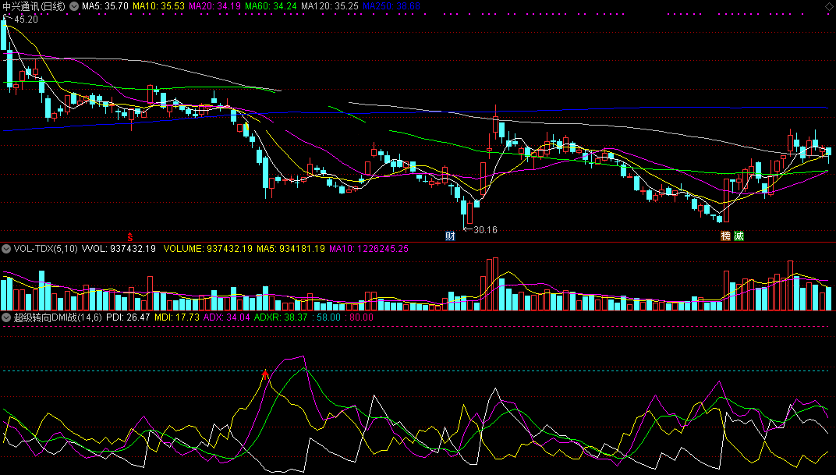Expand the 超级转向DMI战 indicator dropdown arrow
Screen dimensions: 836x475
(x=6, y=317)
